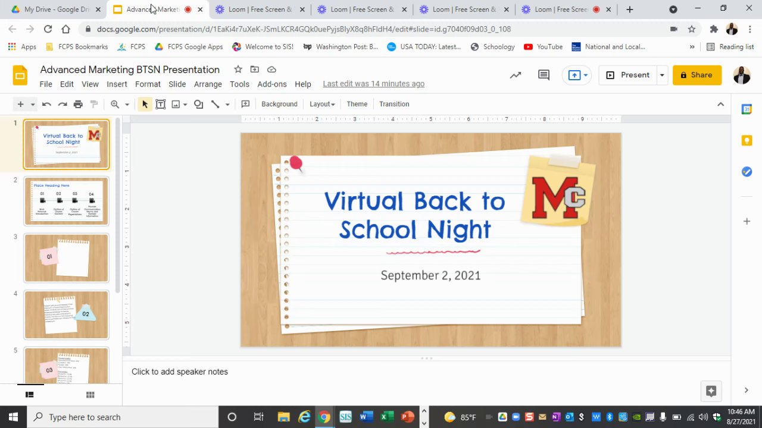This screenshot has height=428, width=762.
Task: Open the Present options dropdown arrow
Action: pyautogui.click(x=661, y=75)
